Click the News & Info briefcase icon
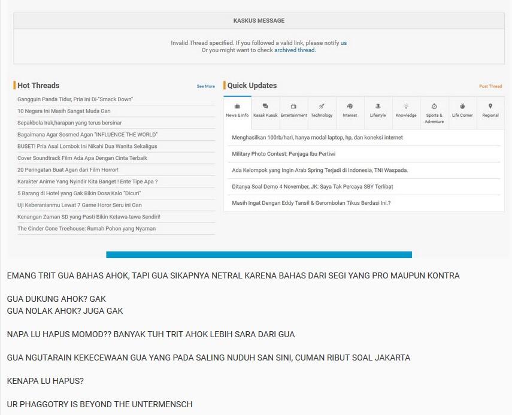 pos(237,106)
